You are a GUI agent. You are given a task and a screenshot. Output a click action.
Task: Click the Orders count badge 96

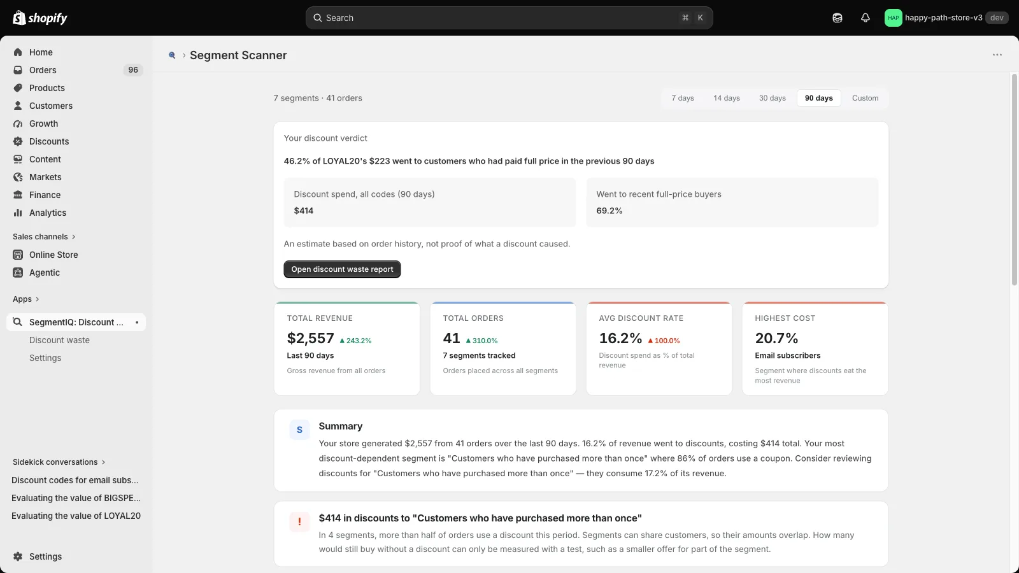[x=133, y=70]
